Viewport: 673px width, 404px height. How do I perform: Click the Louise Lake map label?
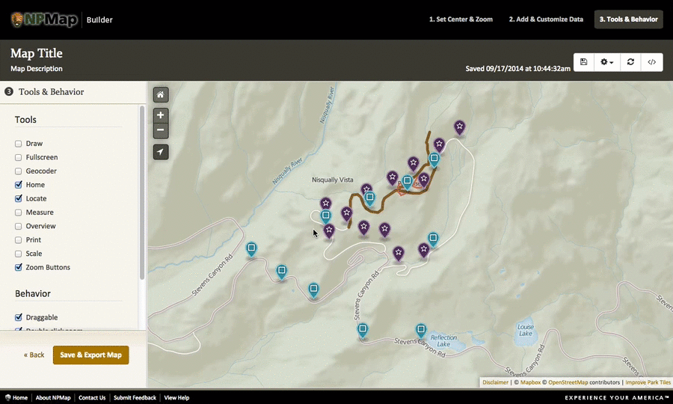click(x=526, y=330)
